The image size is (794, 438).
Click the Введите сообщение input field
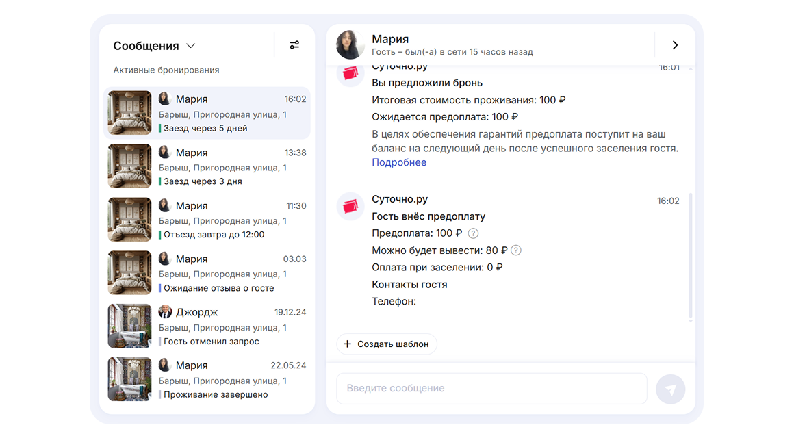pos(491,389)
